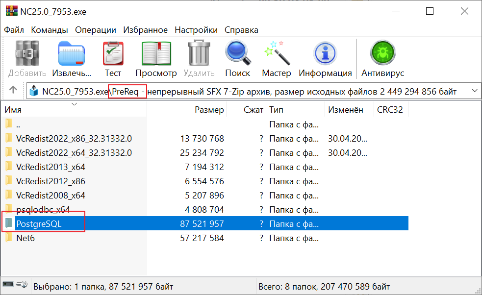Screen dimensions: 482x295
Task: Select the VcRedist2008_x64 name text
Action: (51, 195)
